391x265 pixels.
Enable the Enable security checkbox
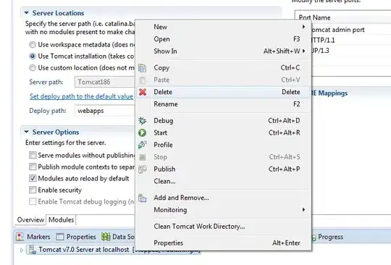[33, 190]
